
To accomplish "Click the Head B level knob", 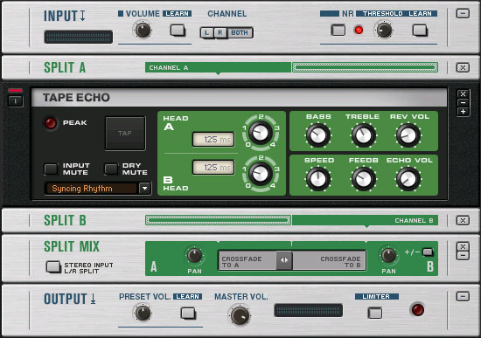I will pyautogui.click(x=261, y=174).
